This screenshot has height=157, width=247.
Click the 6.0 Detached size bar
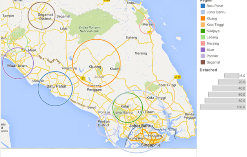[x=232, y=76]
